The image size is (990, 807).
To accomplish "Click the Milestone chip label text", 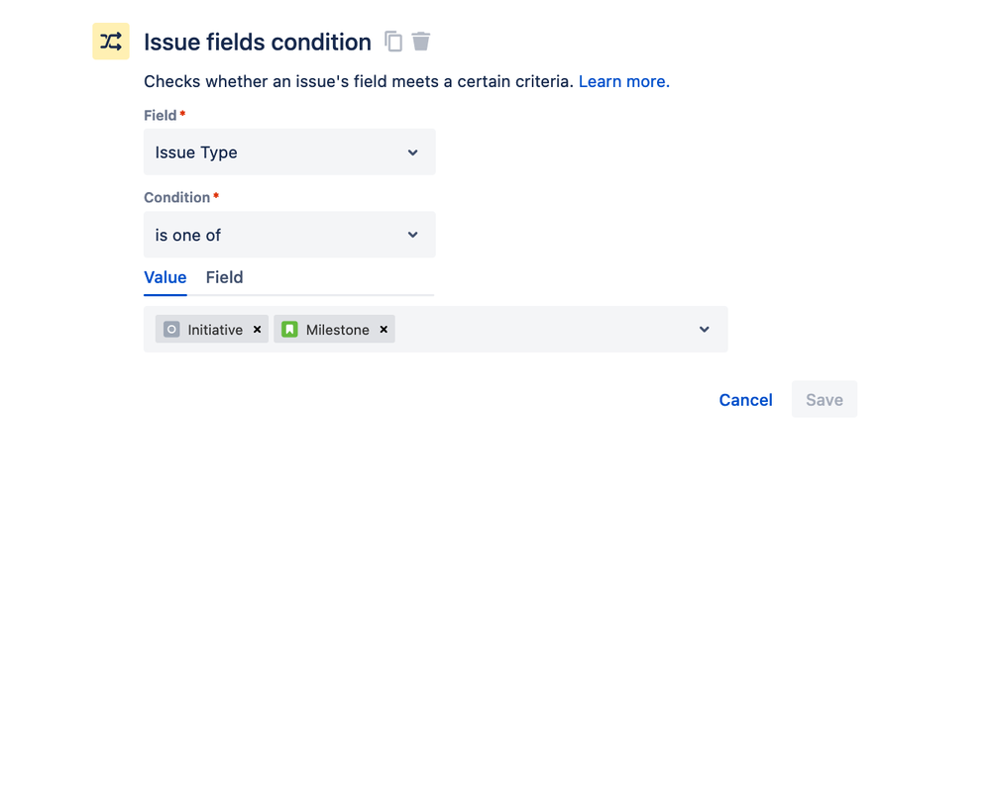I will [337, 330].
